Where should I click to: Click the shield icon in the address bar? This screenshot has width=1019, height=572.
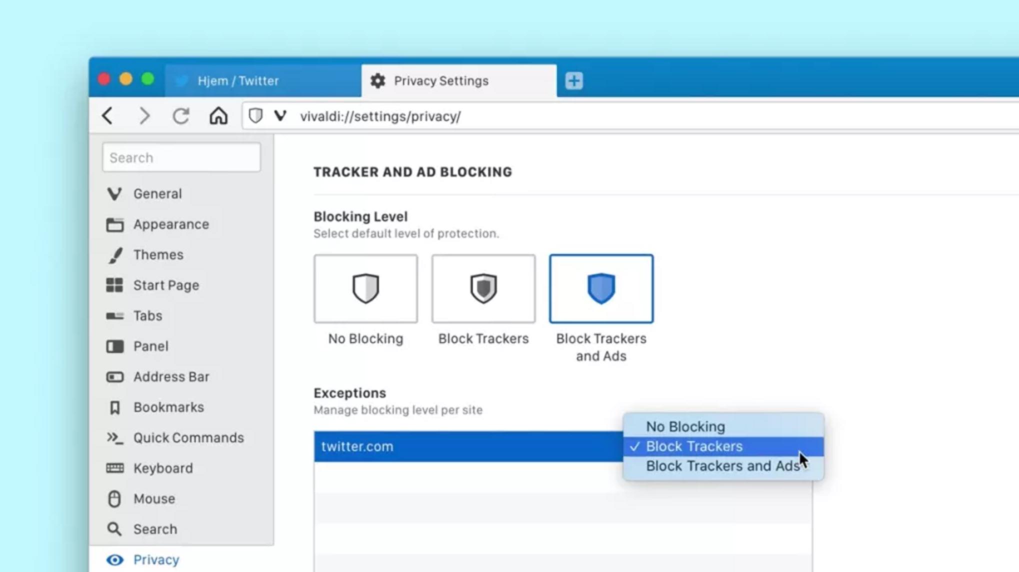pos(255,115)
